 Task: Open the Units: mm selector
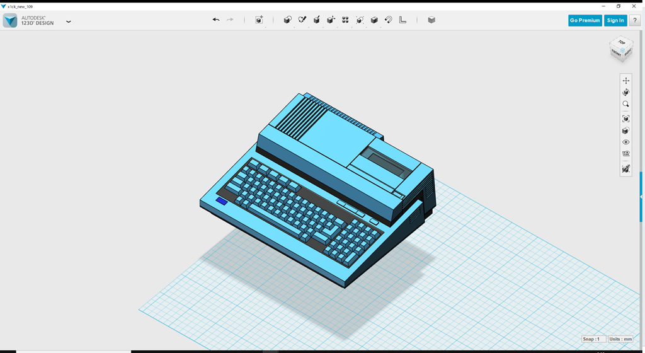pyautogui.click(x=620, y=339)
